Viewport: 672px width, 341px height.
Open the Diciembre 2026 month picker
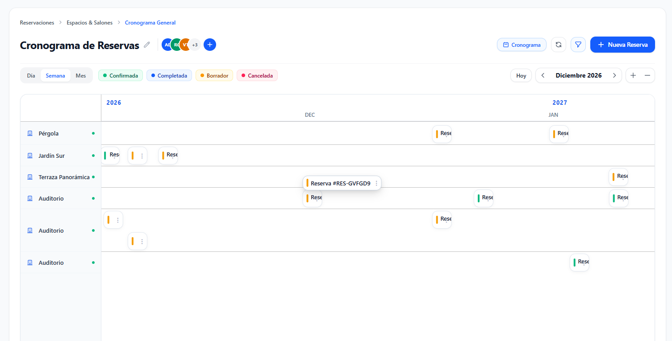click(x=579, y=75)
